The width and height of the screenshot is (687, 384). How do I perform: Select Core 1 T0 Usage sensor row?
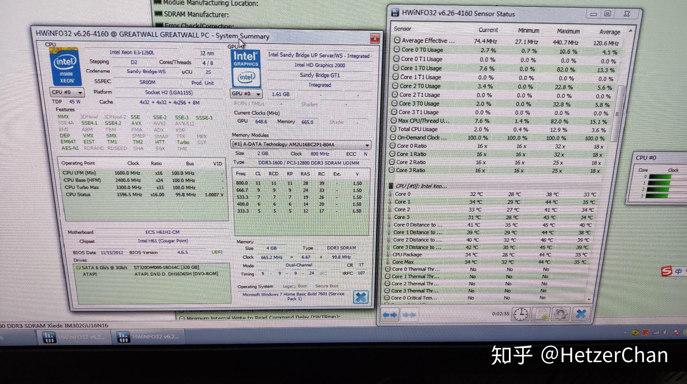[504, 69]
